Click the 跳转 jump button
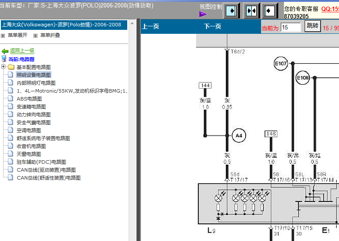339x241 pixels. click(x=313, y=26)
